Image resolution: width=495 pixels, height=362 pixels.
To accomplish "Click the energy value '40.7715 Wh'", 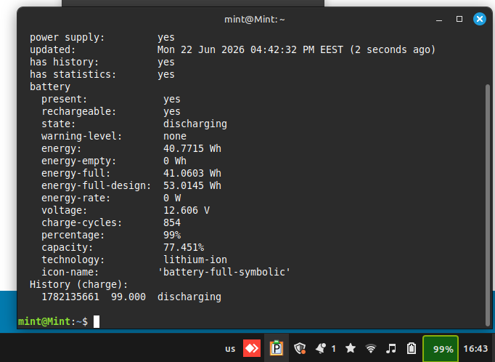I will pos(192,148).
